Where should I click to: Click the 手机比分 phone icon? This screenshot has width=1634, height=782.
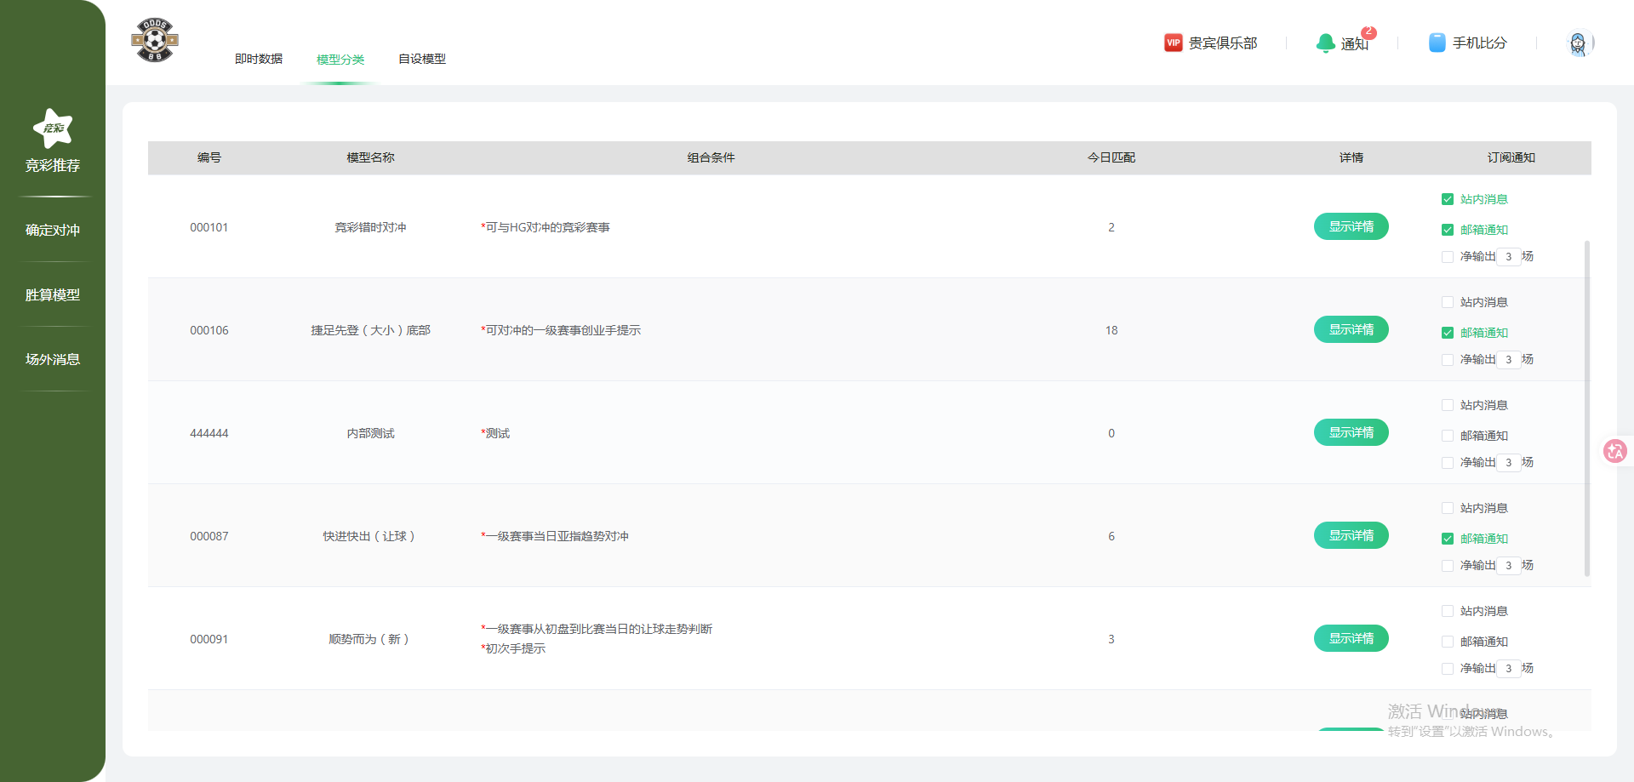1437,42
